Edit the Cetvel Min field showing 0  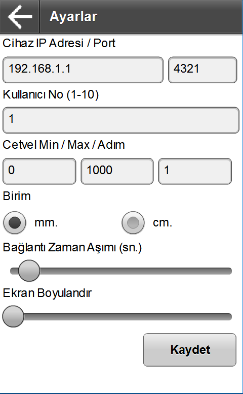tap(39, 171)
